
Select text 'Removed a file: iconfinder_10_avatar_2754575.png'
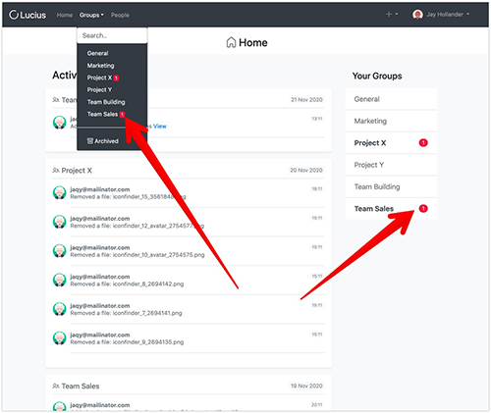coord(137,255)
